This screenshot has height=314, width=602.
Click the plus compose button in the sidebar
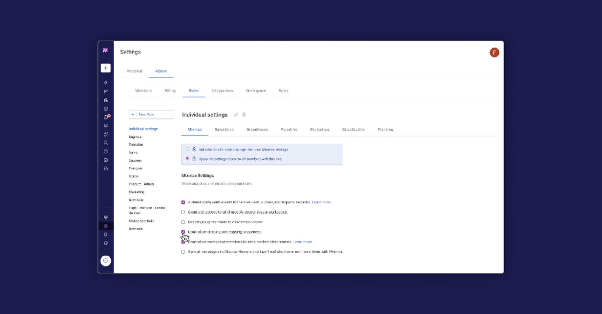105,68
